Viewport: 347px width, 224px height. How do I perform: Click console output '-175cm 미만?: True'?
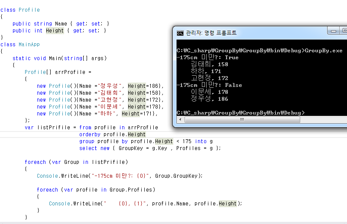click(x=208, y=58)
